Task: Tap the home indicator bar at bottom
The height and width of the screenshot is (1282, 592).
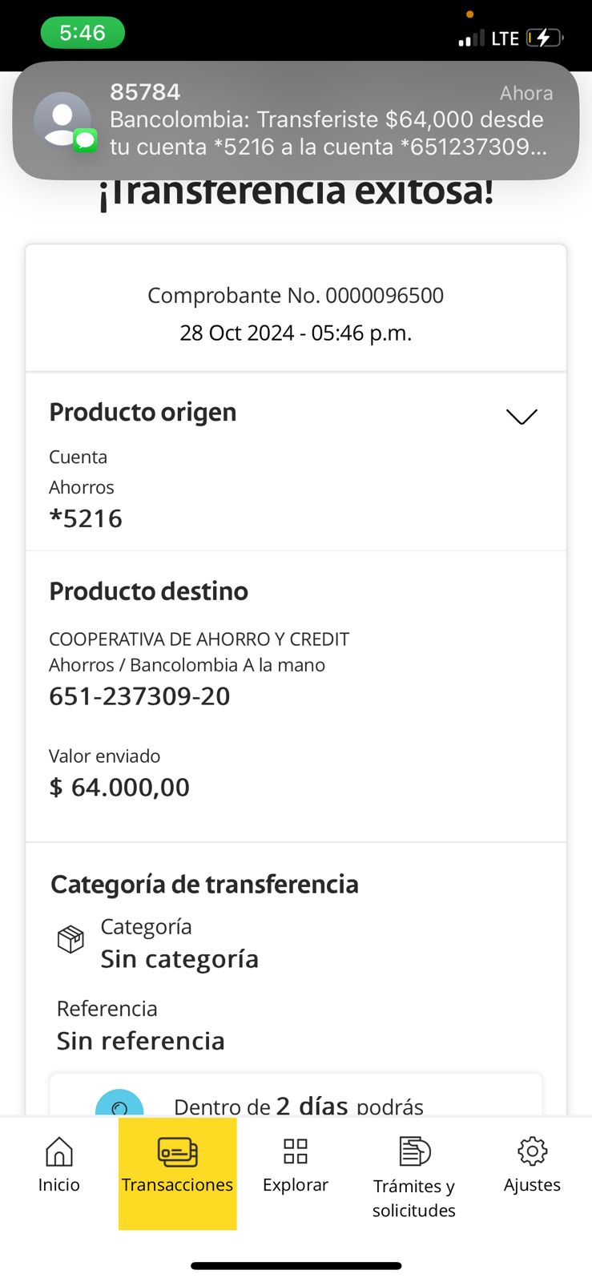Action: click(296, 1266)
